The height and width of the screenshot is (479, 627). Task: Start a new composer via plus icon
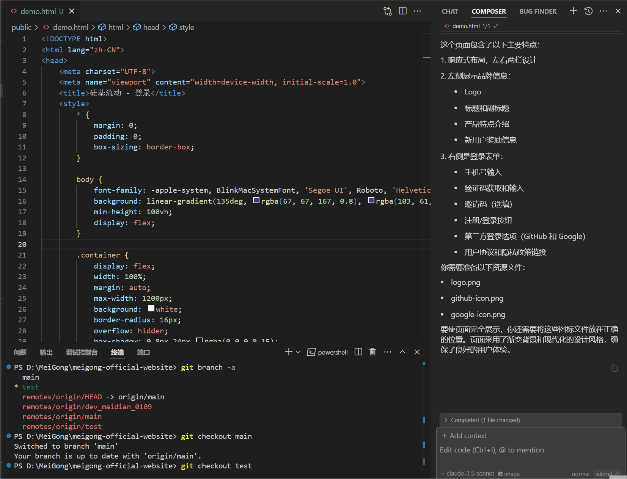pos(573,11)
